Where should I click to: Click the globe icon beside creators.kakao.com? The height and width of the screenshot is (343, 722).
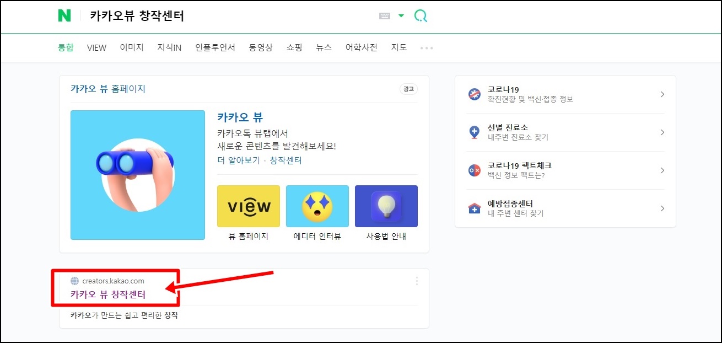[x=75, y=281]
